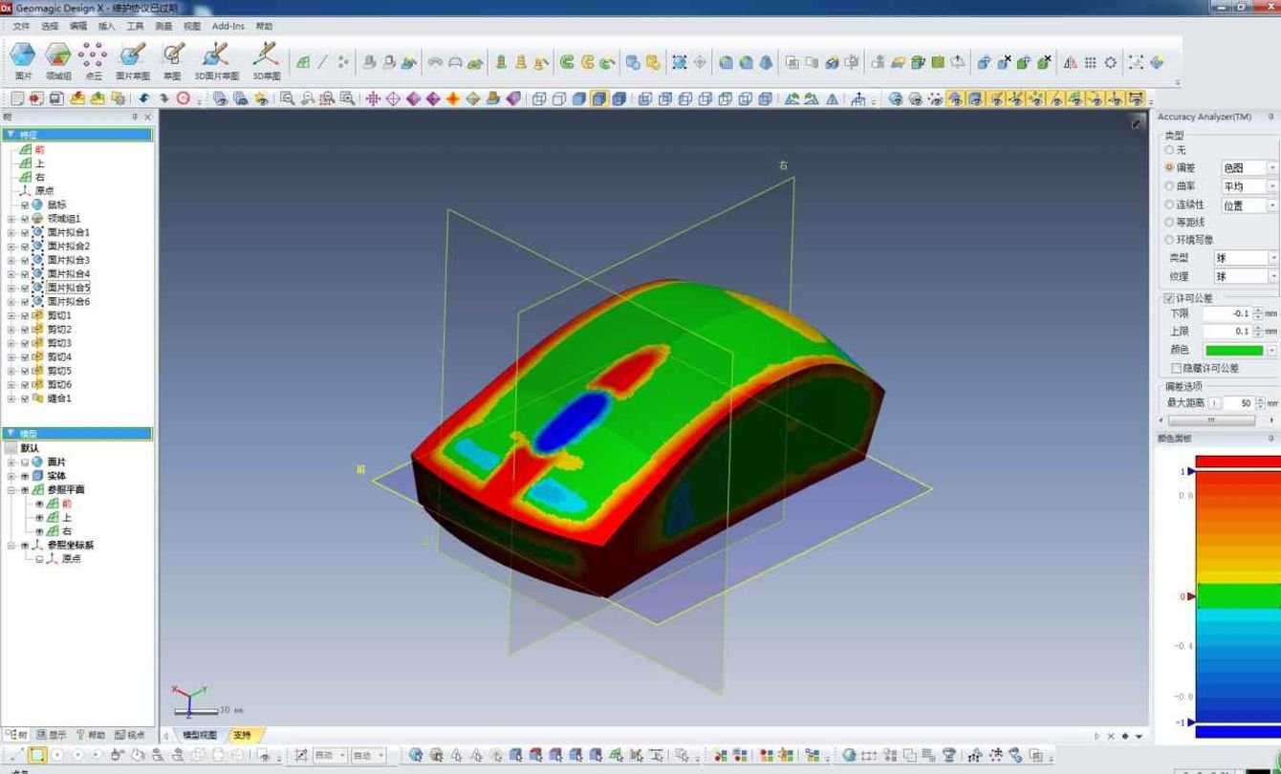Screen dimensions: 1281x774
Task: Switch to the 模型视图 tab
Action: click(200, 735)
